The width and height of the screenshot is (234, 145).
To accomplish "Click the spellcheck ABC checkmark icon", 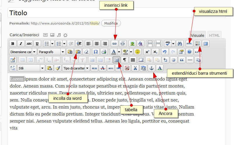I will click(x=168, y=44).
